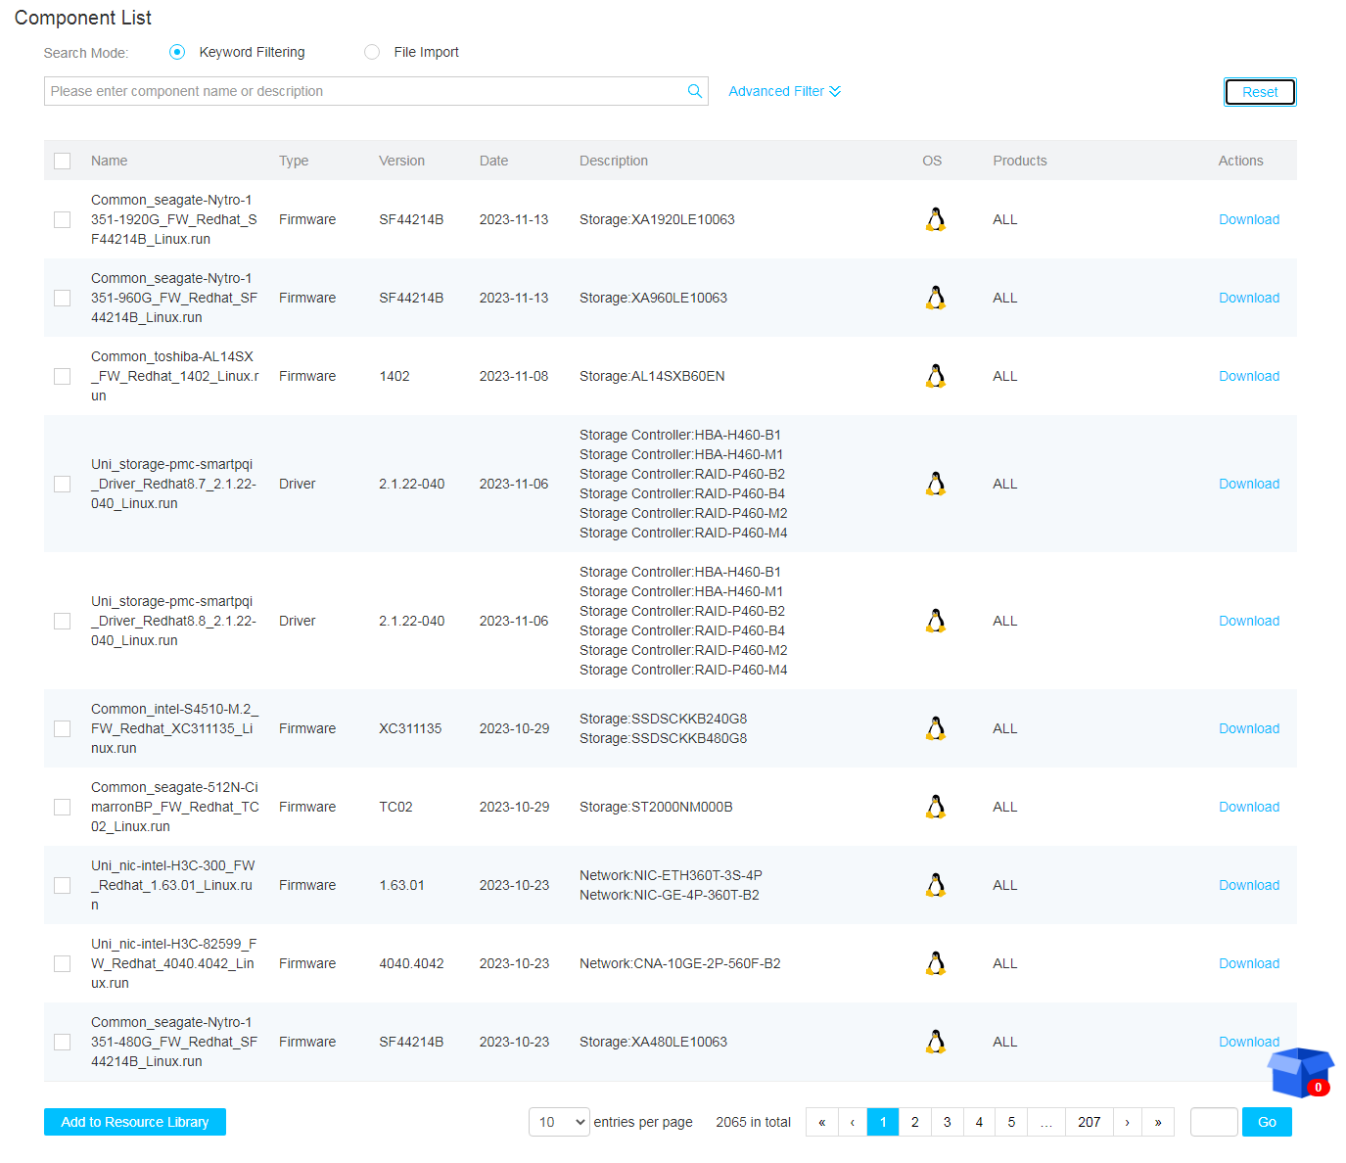Click Add to Resource Library button
The height and width of the screenshot is (1163, 1346).
[x=135, y=1122]
